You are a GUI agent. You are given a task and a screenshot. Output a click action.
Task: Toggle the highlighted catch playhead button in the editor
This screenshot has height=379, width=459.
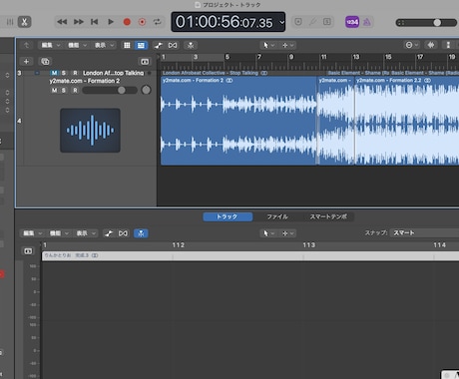click(x=141, y=233)
